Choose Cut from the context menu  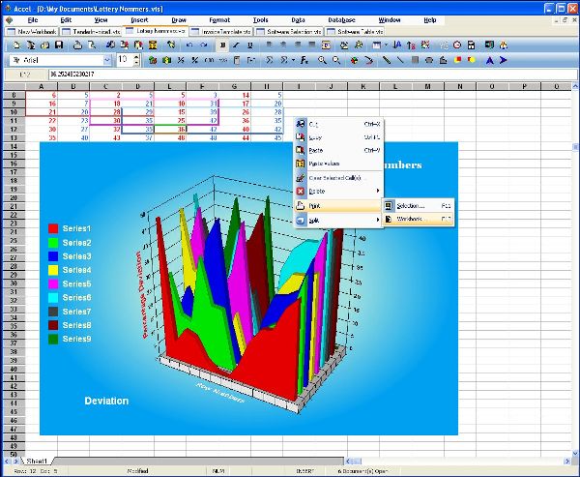pyautogui.click(x=339, y=124)
